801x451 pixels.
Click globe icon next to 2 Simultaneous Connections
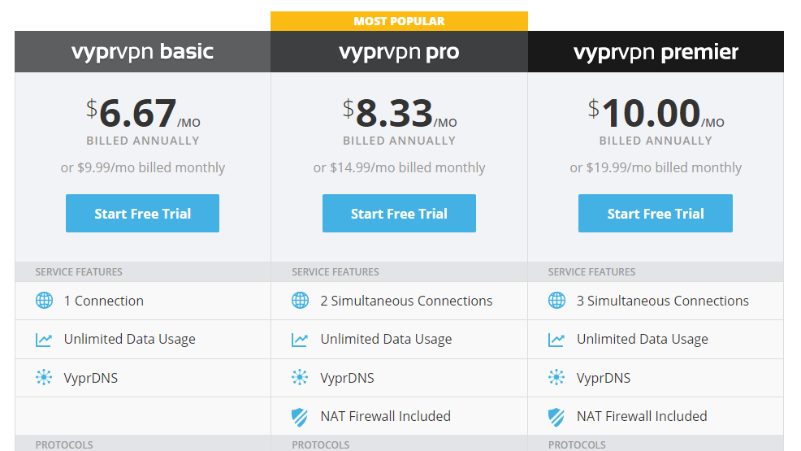click(x=300, y=301)
